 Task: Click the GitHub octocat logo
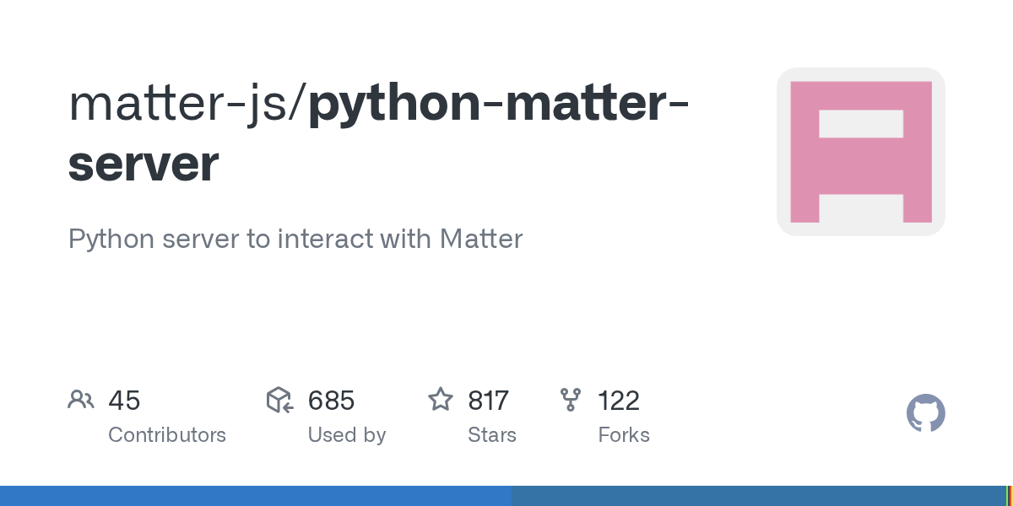point(925,414)
